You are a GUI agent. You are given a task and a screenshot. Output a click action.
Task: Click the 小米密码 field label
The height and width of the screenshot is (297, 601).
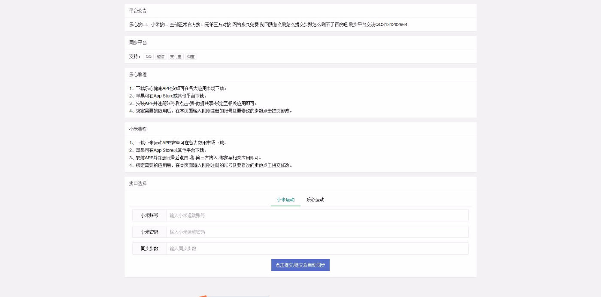tap(149, 232)
